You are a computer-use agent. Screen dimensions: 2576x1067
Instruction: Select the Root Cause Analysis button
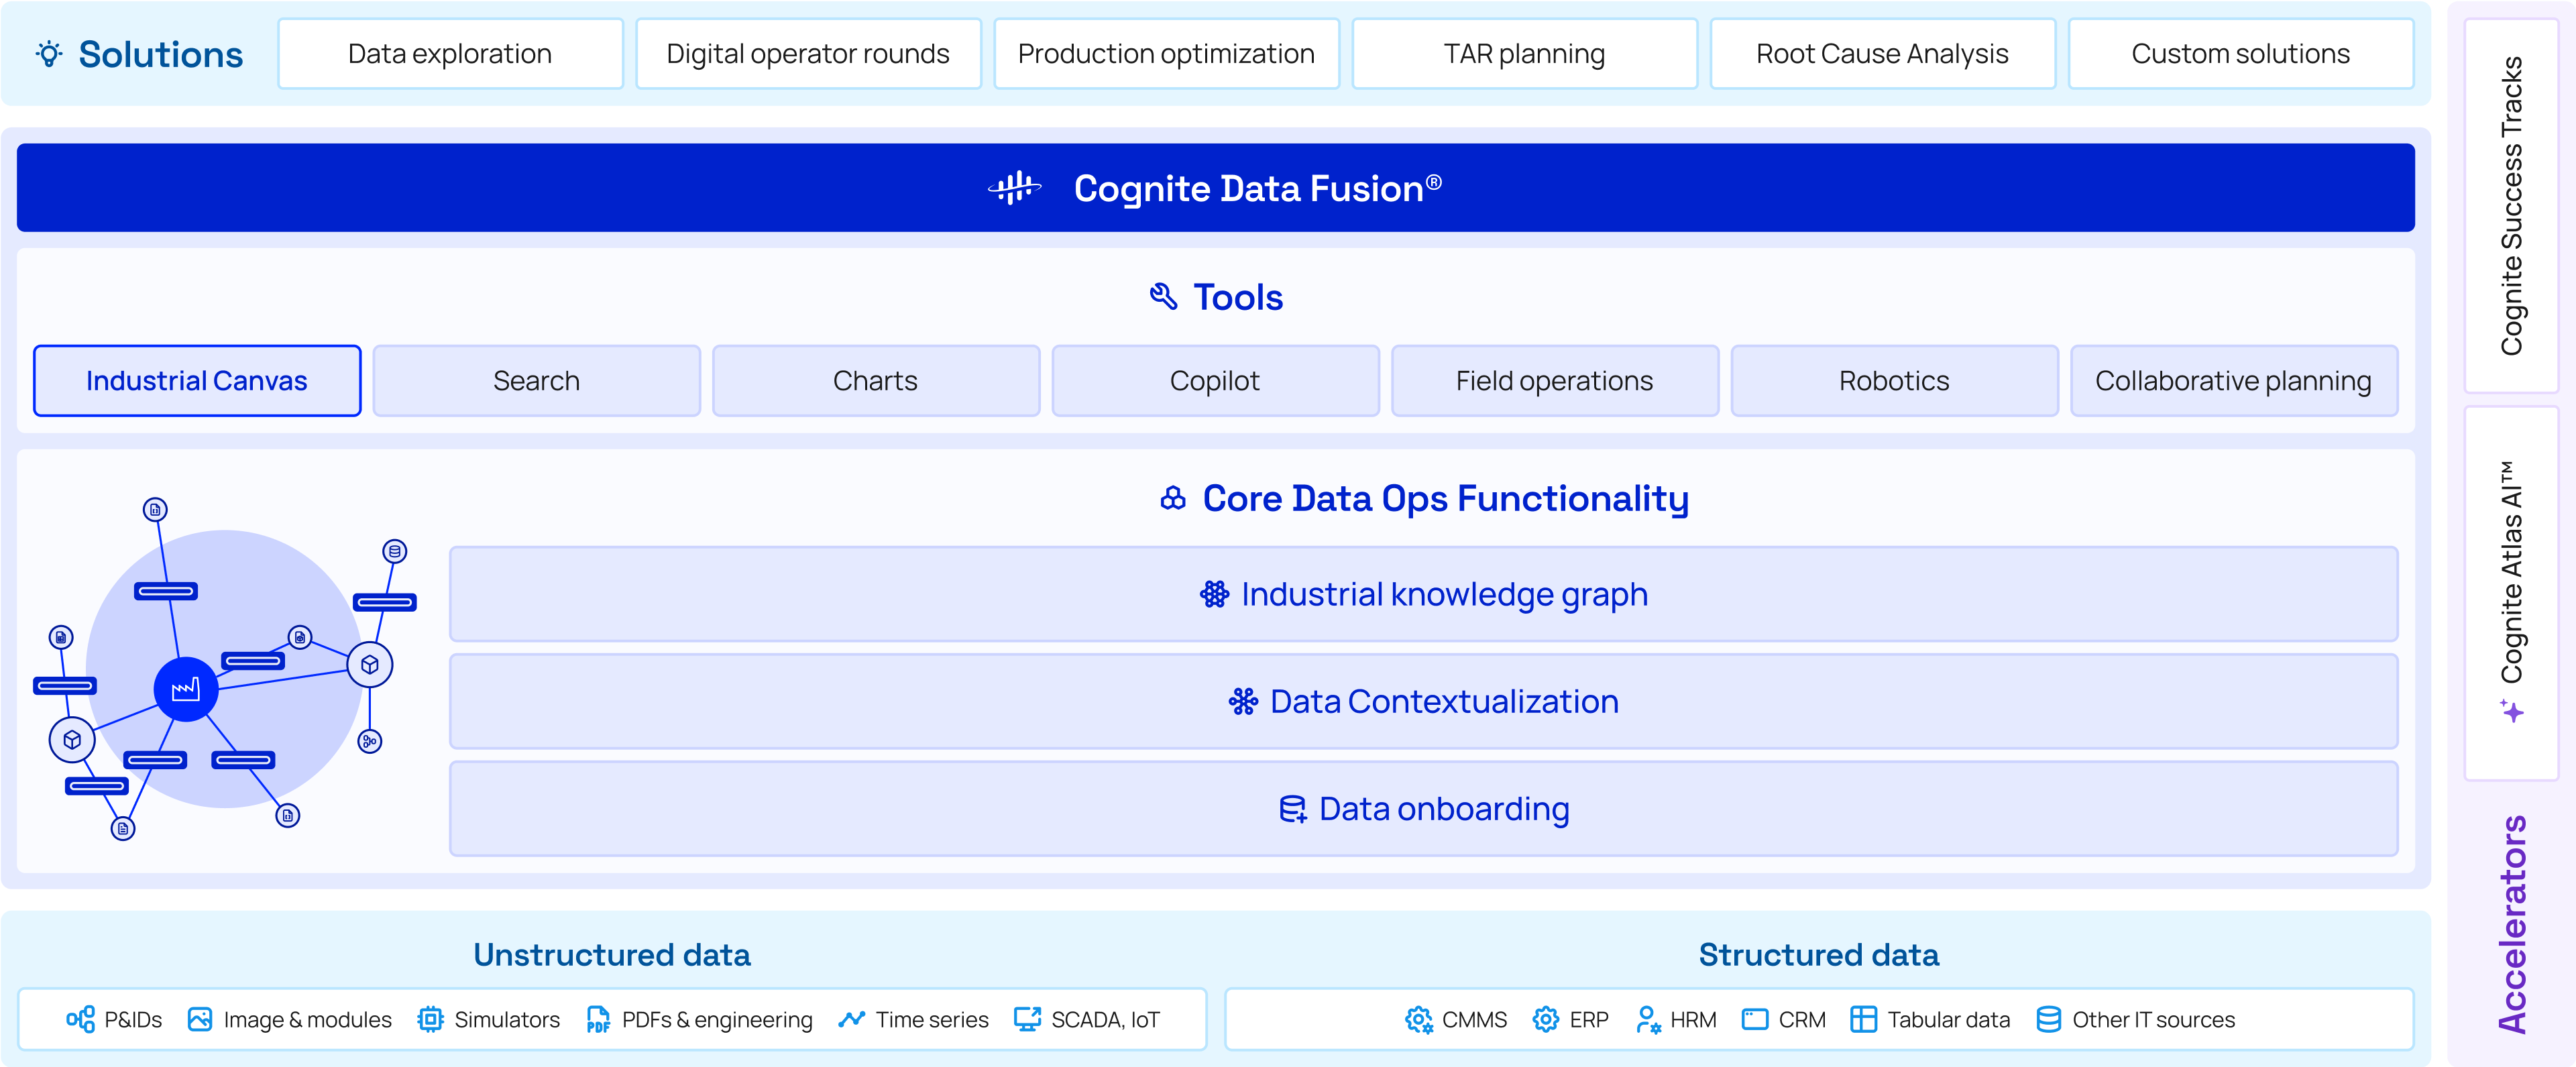pyautogui.click(x=1883, y=54)
